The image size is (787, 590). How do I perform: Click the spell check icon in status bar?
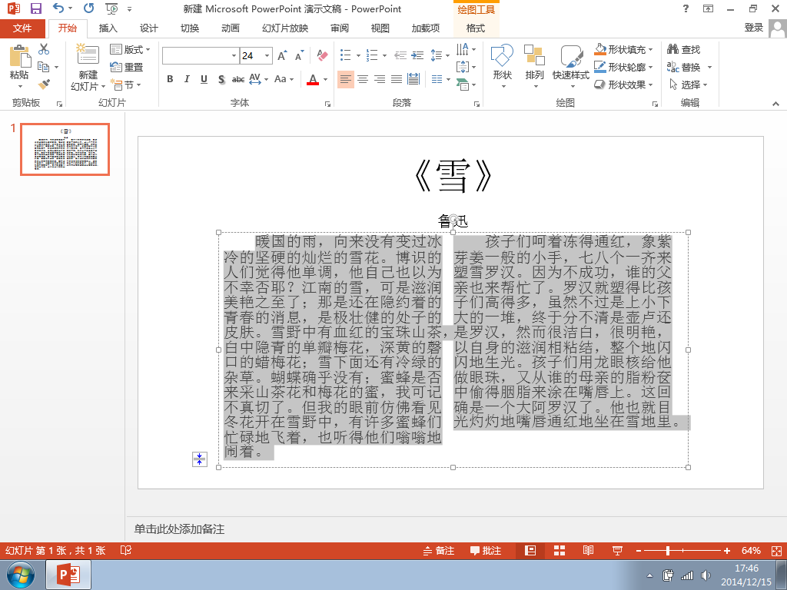click(x=126, y=550)
